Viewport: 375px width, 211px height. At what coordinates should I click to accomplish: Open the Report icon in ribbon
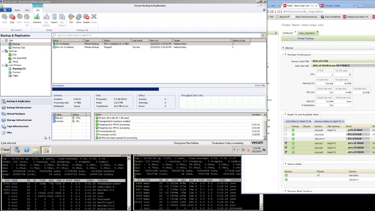tap(54, 18)
